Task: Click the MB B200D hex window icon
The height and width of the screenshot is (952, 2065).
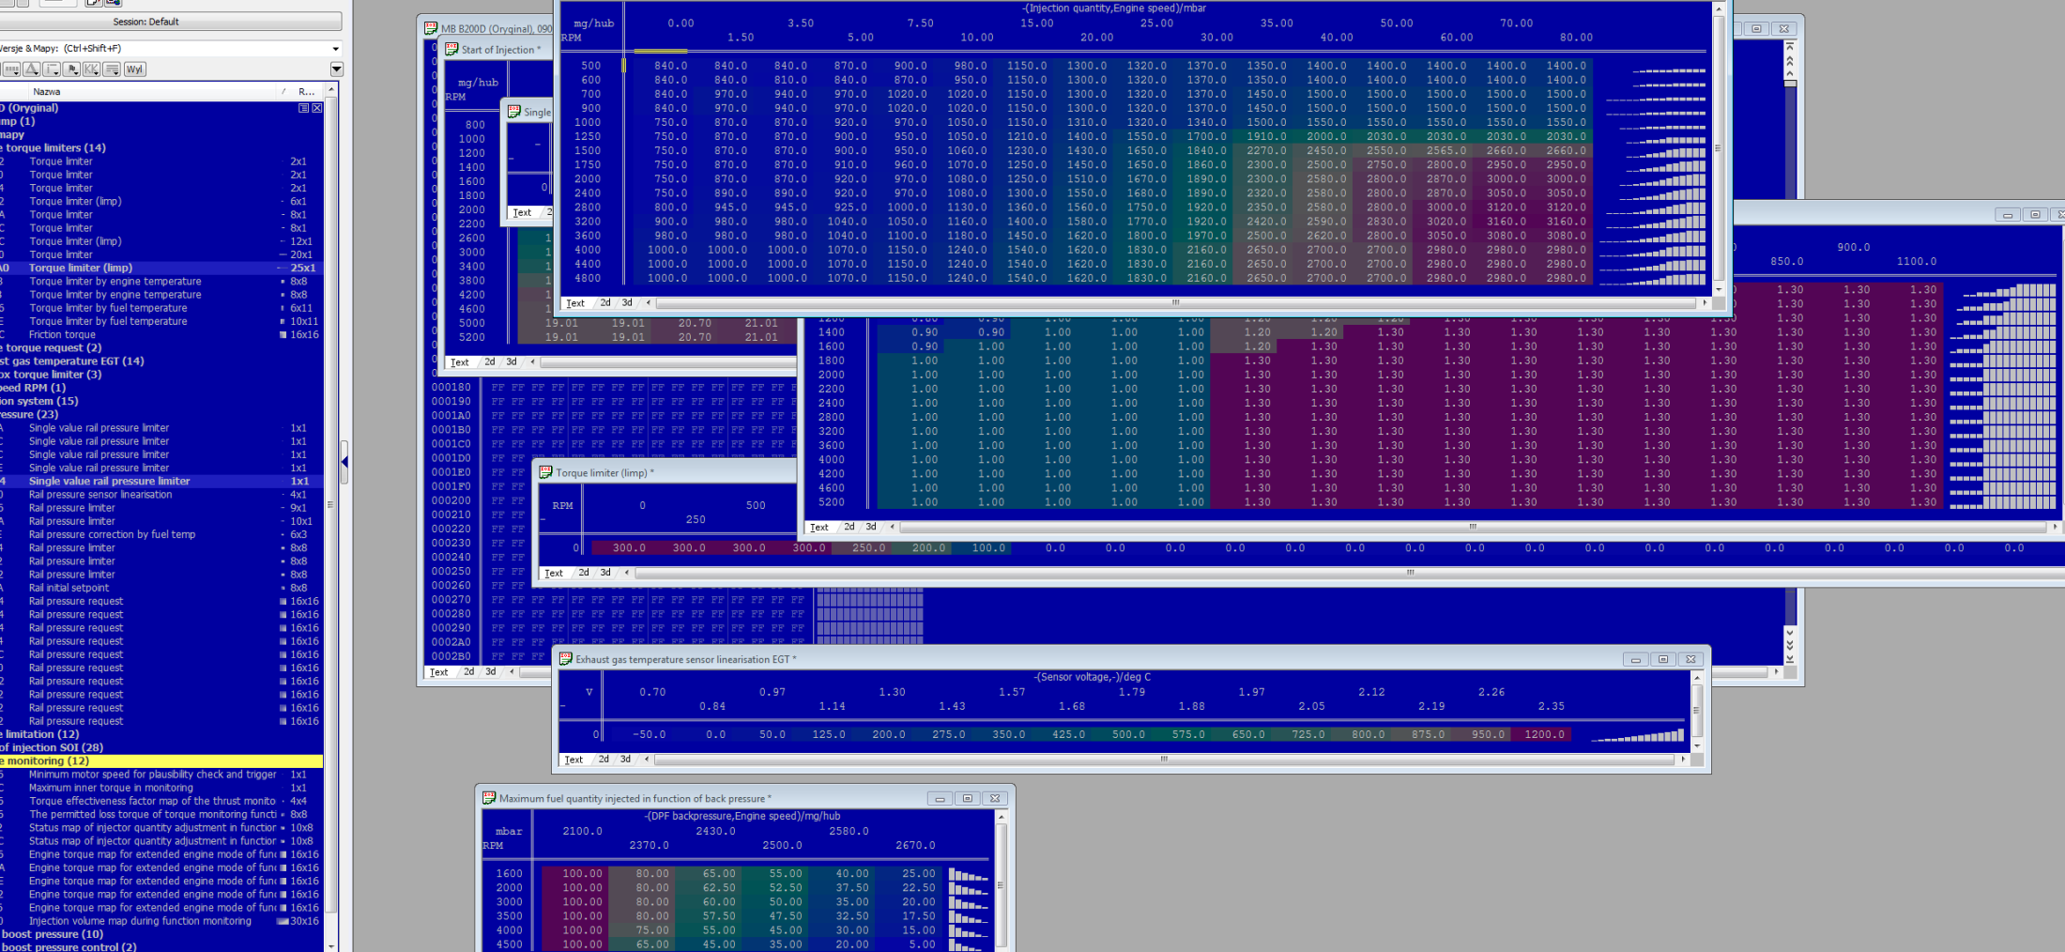Action: point(431,28)
